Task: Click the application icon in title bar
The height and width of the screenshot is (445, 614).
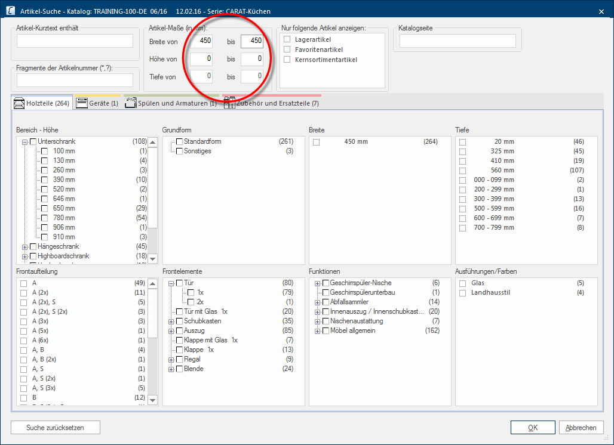Action: click(11, 11)
